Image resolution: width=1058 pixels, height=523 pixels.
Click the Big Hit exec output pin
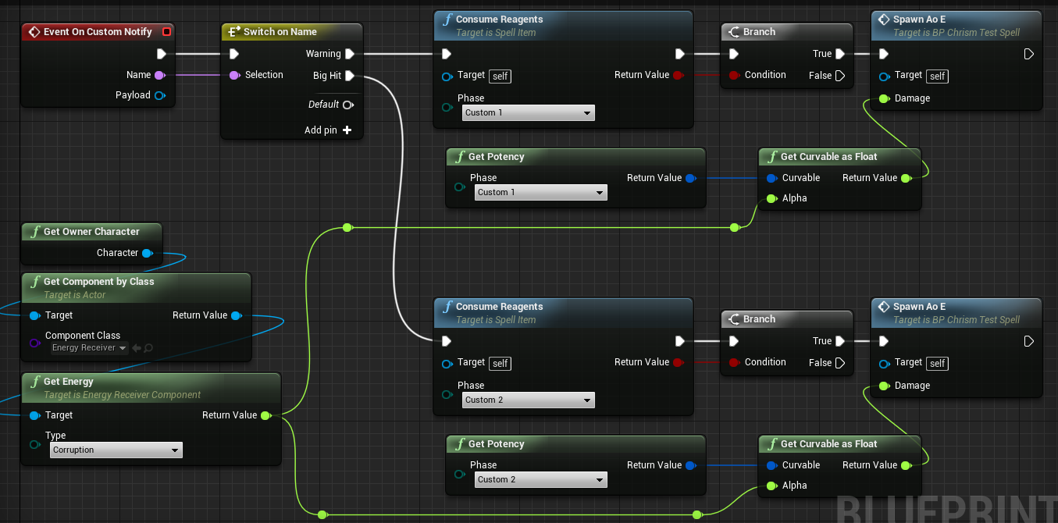[x=349, y=76]
